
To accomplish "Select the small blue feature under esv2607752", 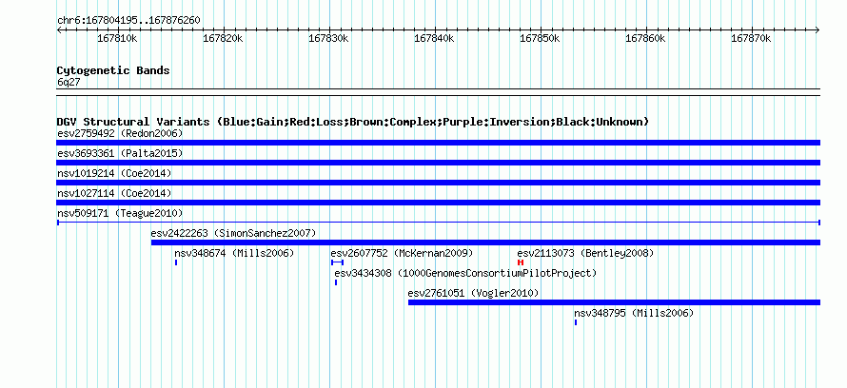I will [337, 262].
